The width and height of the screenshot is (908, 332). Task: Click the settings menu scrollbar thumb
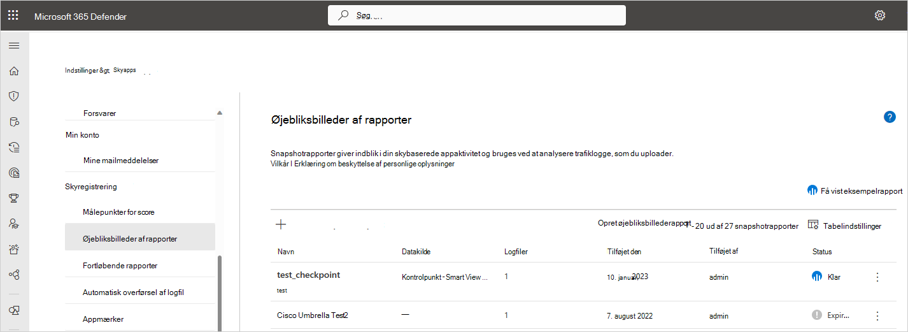[x=220, y=293]
